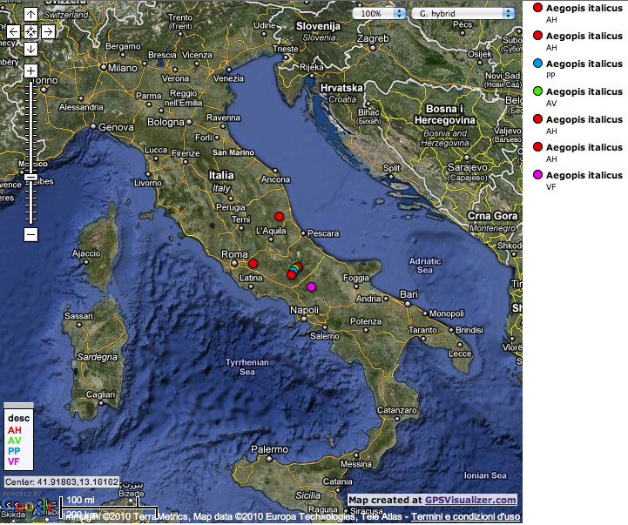Click the zoom slider handle
Image resolution: width=628 pixels, height=525 pixels.
[30, 177]
